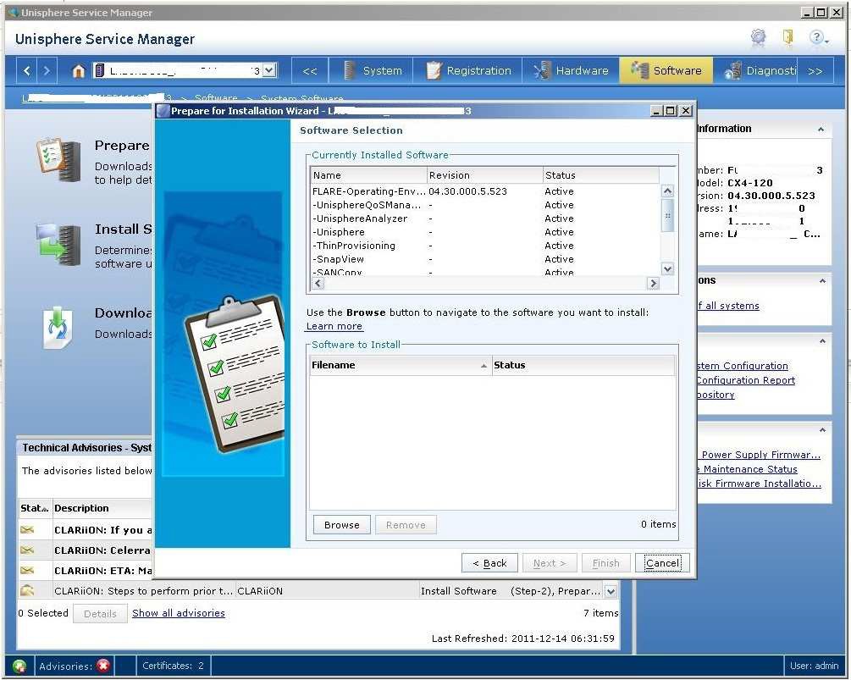Click 'User: admin' in the status bar
This screenshot has width=851, height=680.
coord(814,666)
